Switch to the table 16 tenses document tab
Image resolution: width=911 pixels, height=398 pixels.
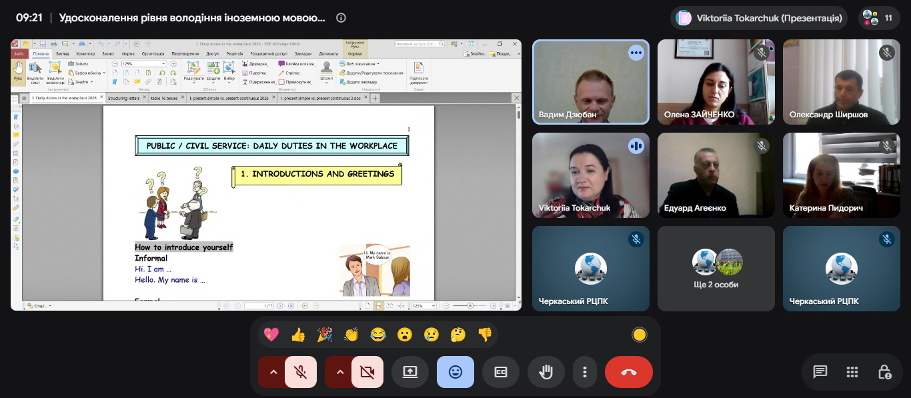coord(164,98)
